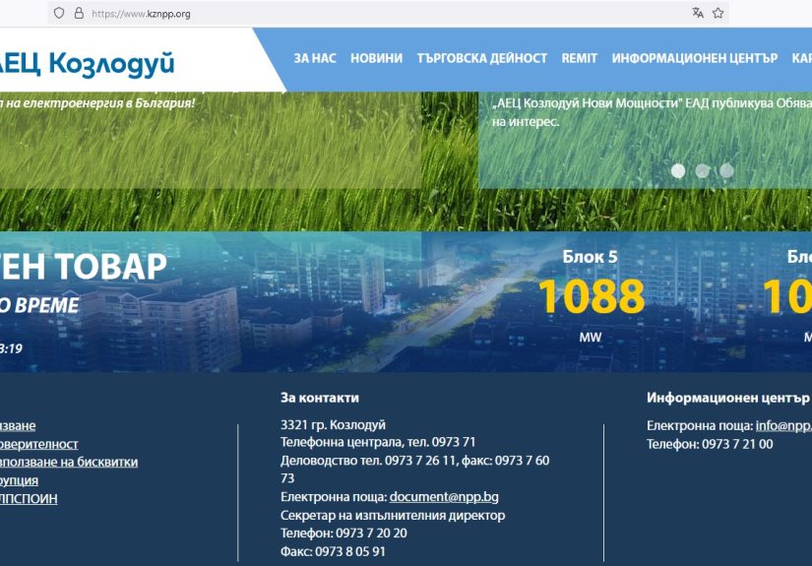Click the padlock site security icon
The image size is (812, 566).
coord(79,13)
